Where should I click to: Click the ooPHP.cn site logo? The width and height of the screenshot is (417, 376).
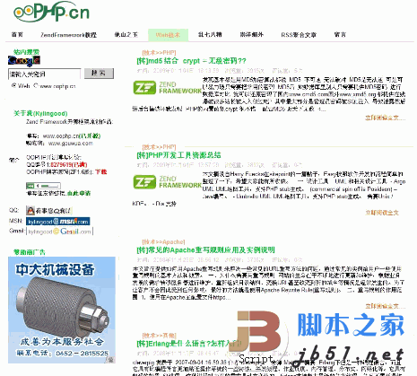click(51, 12)
